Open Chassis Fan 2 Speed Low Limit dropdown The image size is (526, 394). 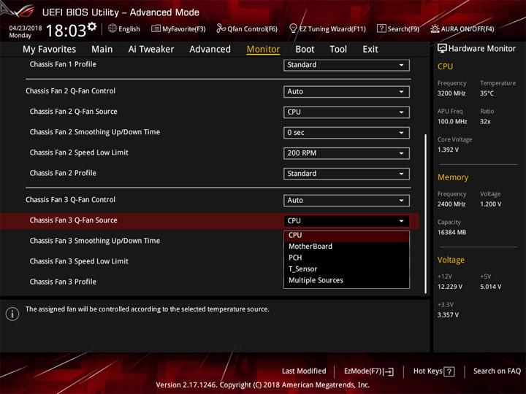click(x=346, y=153)
